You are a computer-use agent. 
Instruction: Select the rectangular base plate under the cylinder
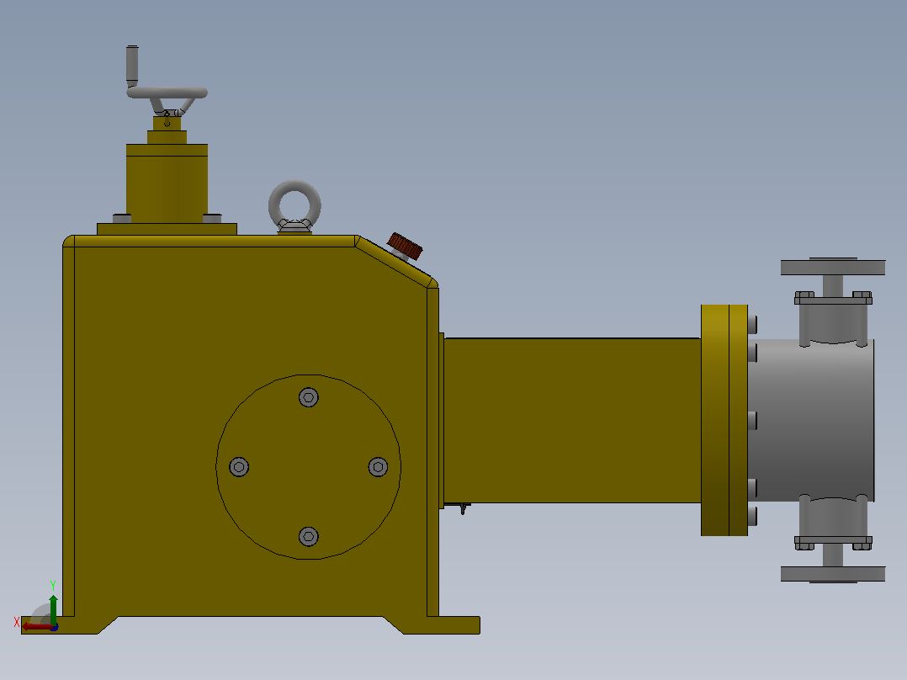[x=167, y=229]
